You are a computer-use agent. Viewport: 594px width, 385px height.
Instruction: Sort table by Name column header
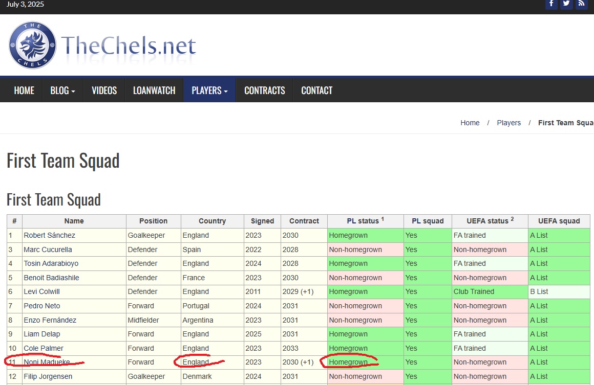coord(74,221)
